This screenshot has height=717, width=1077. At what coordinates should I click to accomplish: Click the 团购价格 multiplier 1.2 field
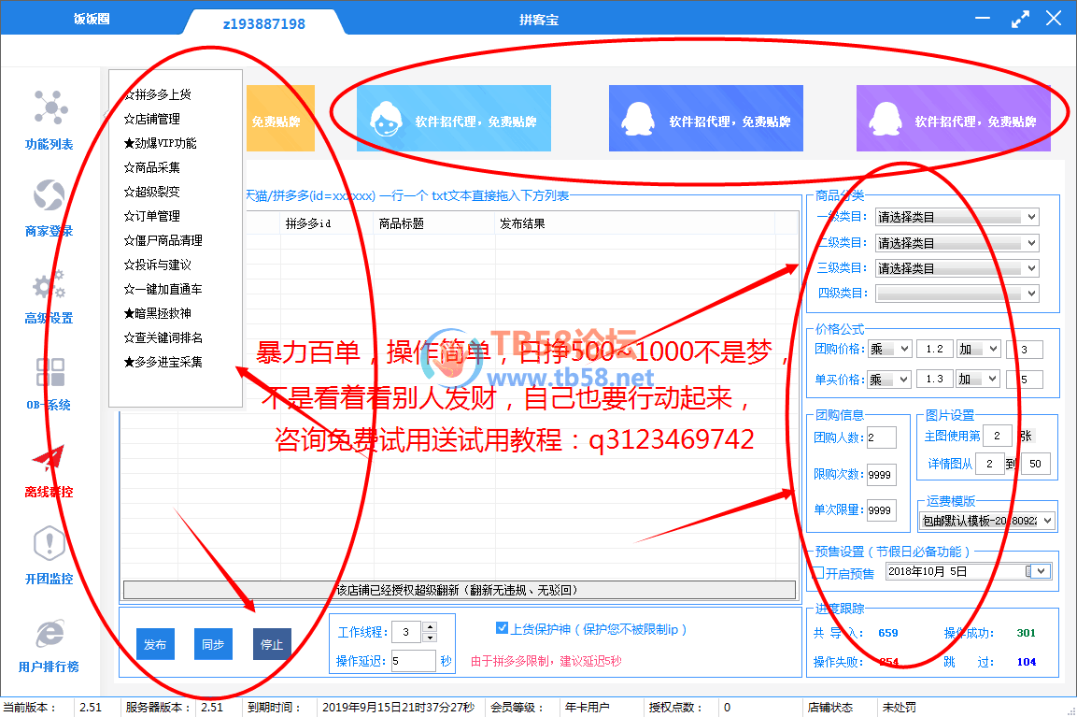935,350
